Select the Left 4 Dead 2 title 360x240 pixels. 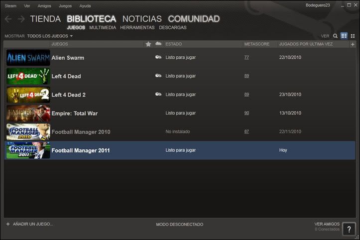(x=68, y=95)
